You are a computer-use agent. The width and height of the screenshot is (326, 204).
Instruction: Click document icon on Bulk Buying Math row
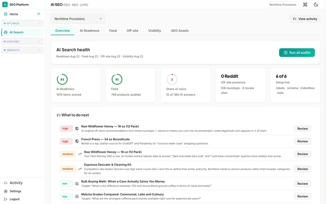pyautogui.click(x=77, y=184)
